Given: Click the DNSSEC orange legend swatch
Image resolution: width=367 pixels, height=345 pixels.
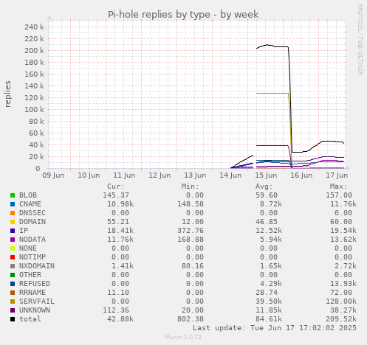Looking at the screenshot, I should [13, 213].
